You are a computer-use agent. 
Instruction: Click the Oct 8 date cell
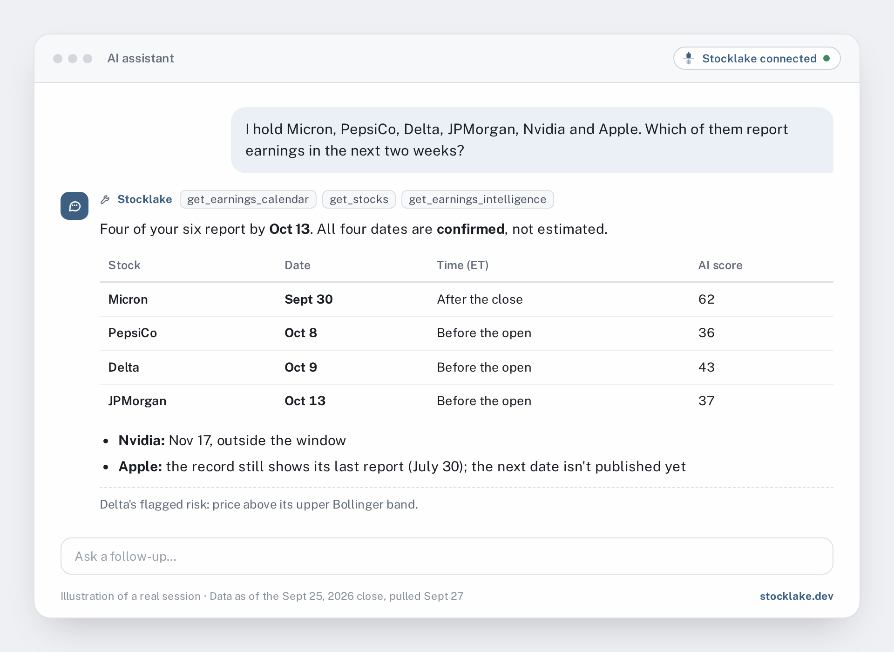[301, 333]
